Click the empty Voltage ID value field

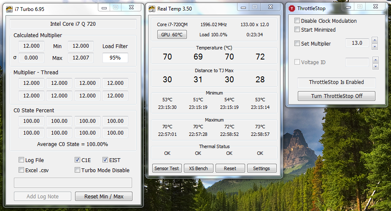pyautogui.click(x=357, y=62)
